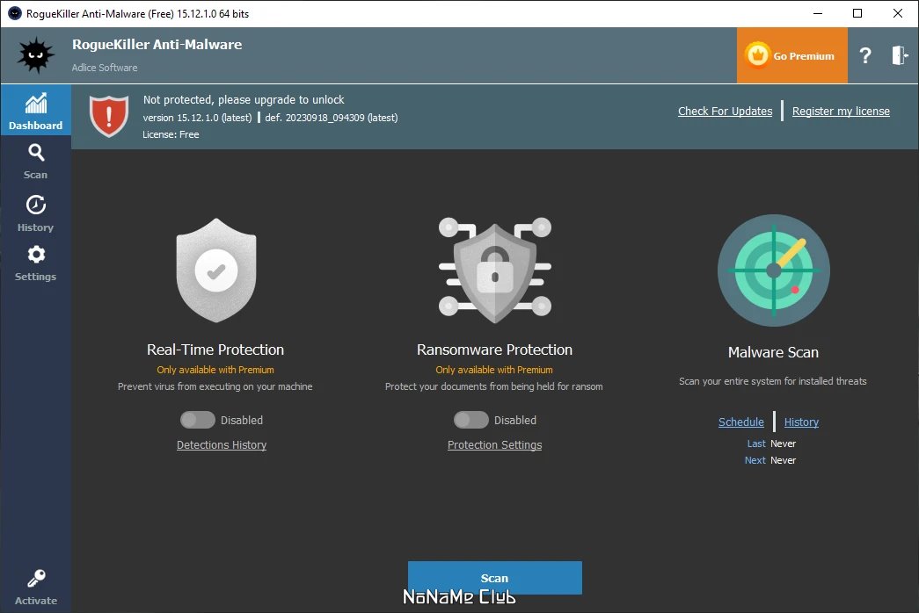Open the Settings gear sidebar item
Screen dimensions: 919x613
pyautogui.click(x=35, y=263)
